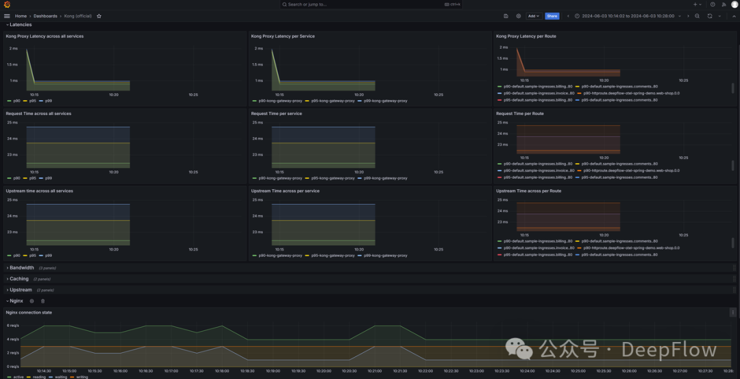
Task: Click the save dashboard icon
Action: point(506,16)
